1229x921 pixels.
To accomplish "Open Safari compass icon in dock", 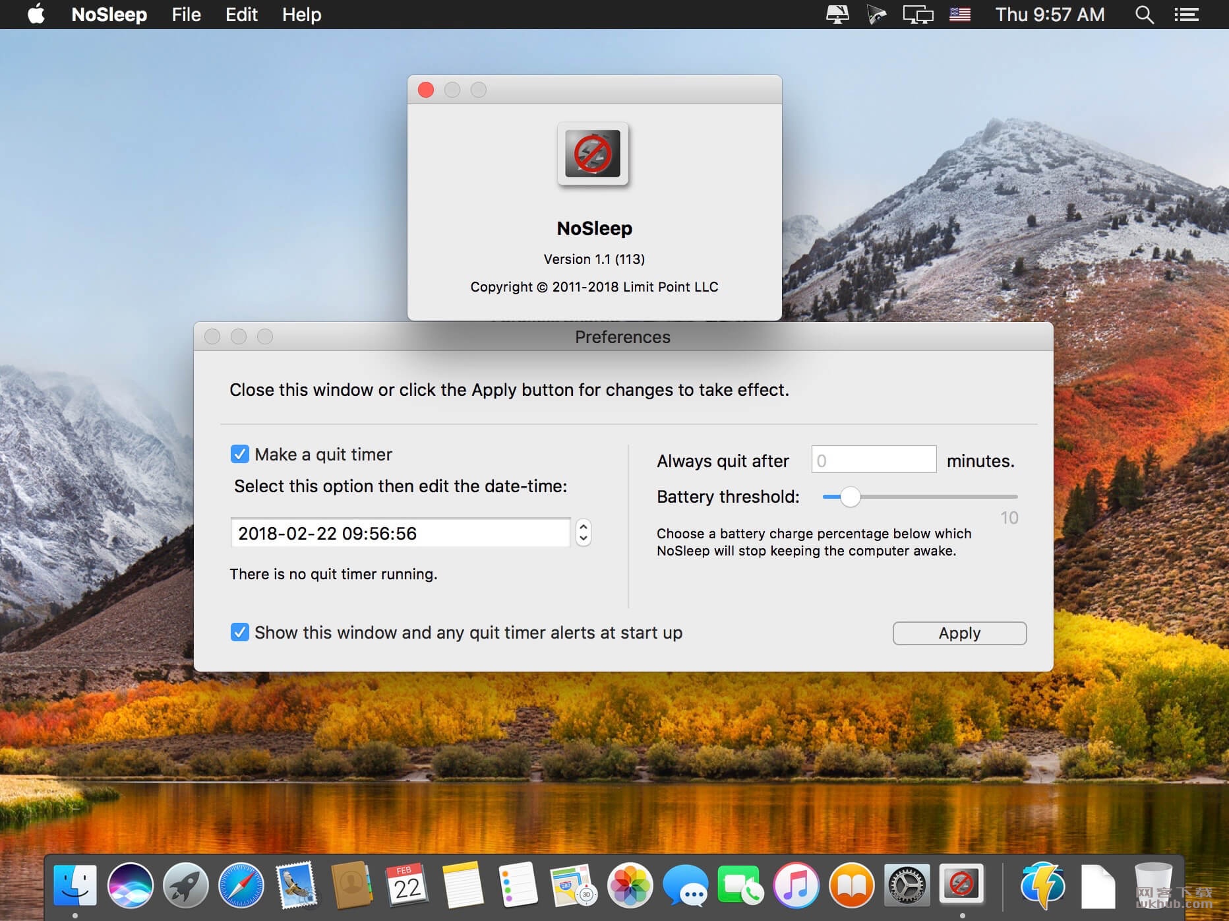I will 241,885.
